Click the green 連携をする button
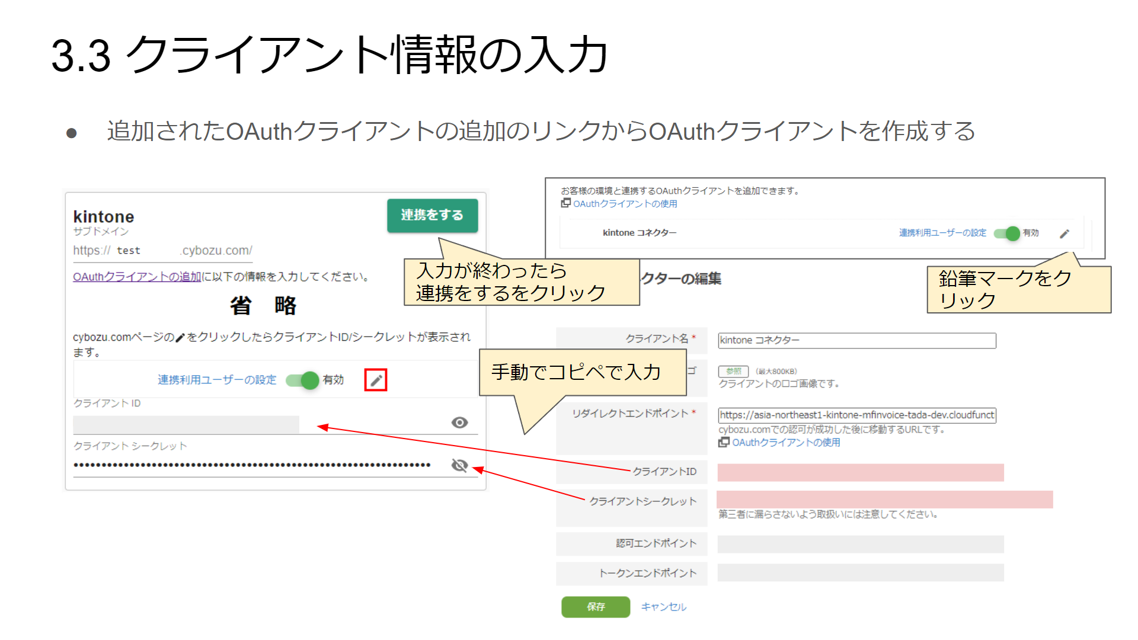1138x640 pixels. [x=432, y=215]
